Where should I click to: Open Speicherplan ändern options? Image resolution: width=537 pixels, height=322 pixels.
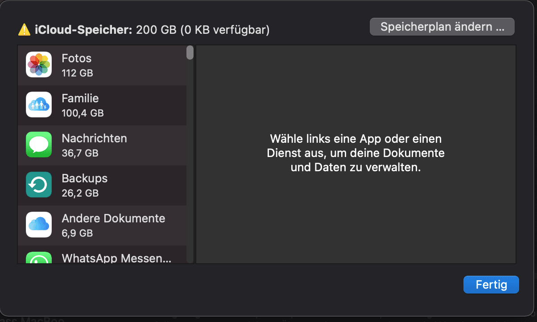(x=442, y=27)
